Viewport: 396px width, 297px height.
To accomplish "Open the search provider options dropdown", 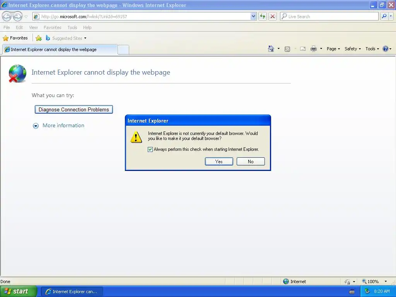I will 391,16.
